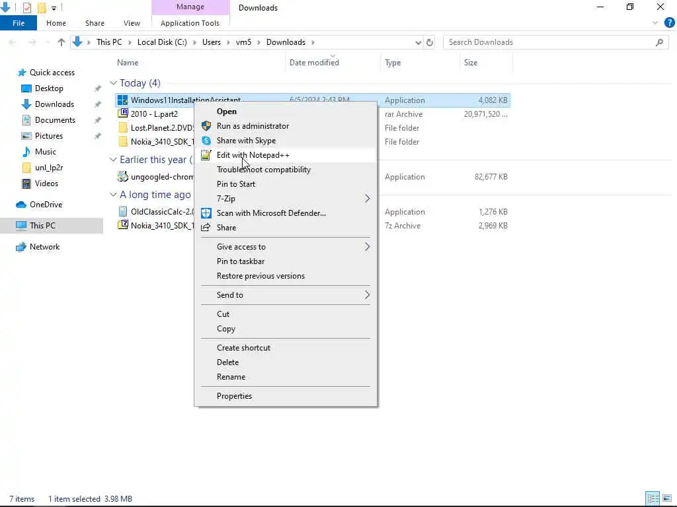Click the Nokia_3410_SDK 7z archive icon
677x507 pixels.
(122, 226)
